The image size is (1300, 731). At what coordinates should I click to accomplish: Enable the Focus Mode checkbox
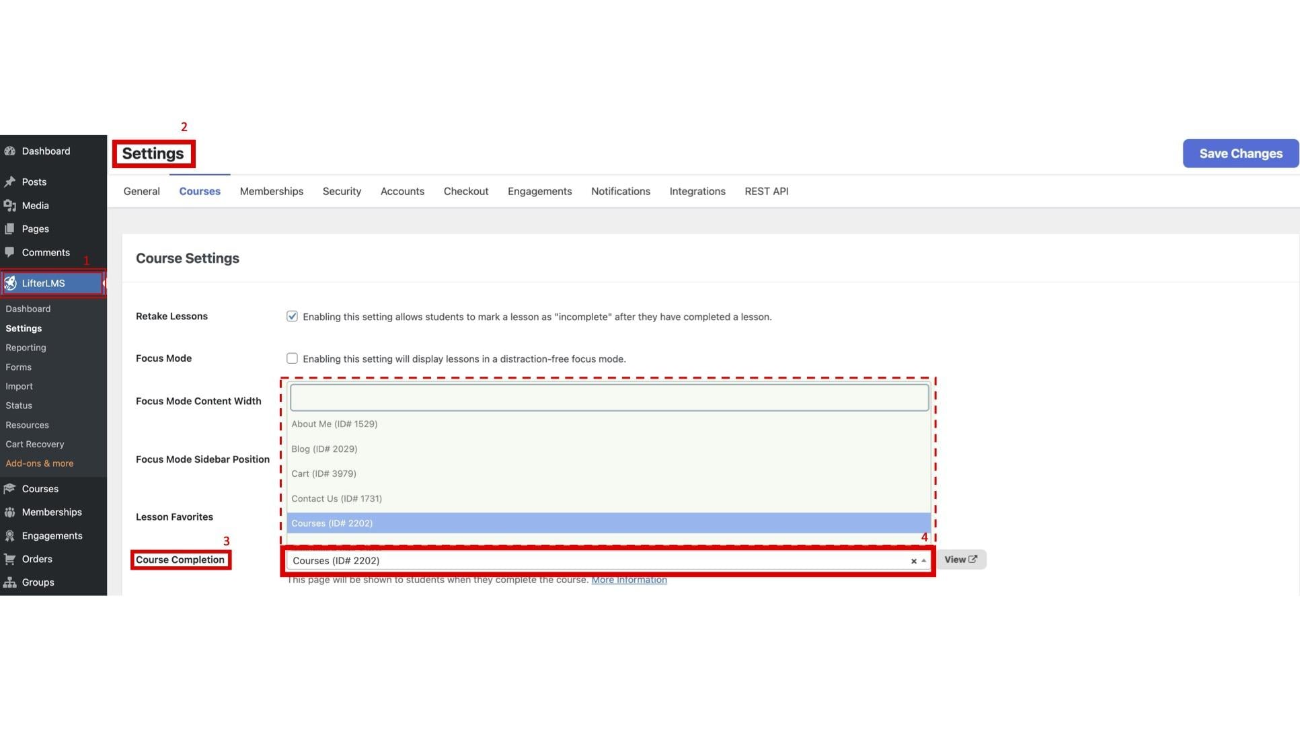(292, 358)
